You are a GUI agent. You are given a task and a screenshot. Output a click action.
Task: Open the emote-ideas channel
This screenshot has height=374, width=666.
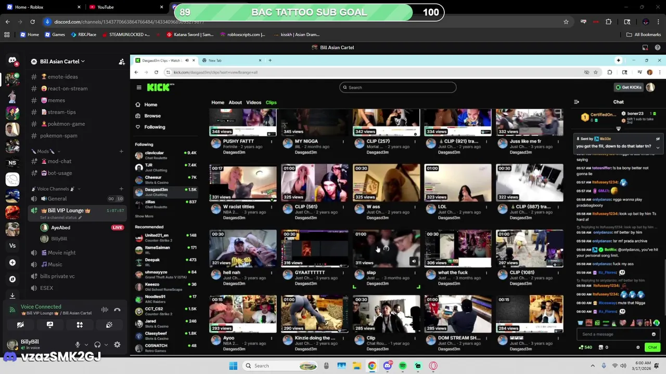click(77, 77)
